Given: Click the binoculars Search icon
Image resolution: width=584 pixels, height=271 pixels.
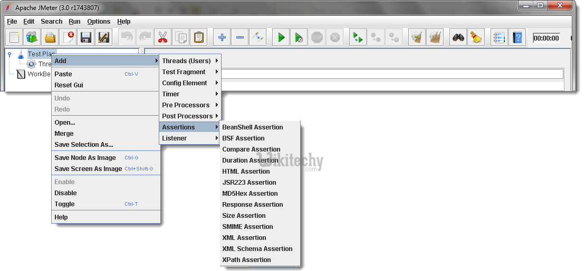Looking at the screenshot, I should (x=458, y=37).
